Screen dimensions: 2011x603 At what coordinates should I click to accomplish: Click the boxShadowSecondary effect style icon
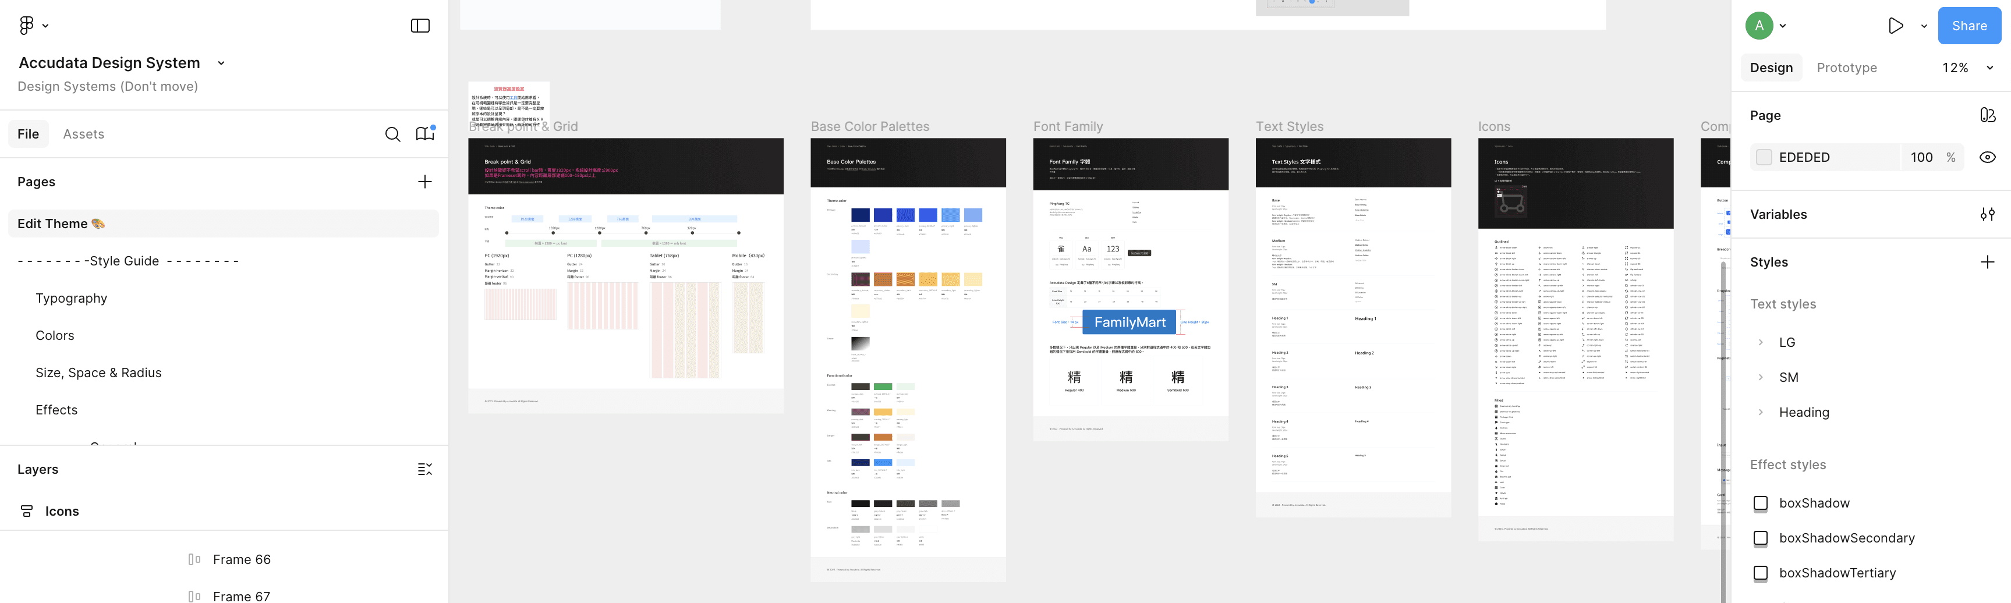coord(1761,538)
